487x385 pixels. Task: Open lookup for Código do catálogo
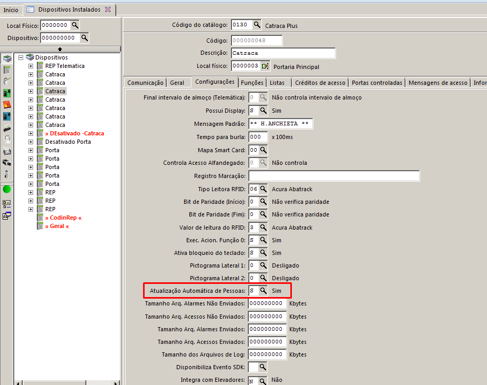coord(257,25)
